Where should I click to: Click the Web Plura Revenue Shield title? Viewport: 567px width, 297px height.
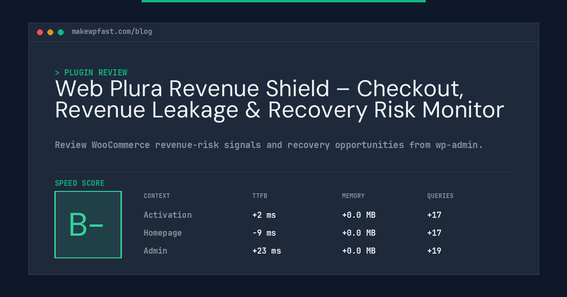[279, 99]
